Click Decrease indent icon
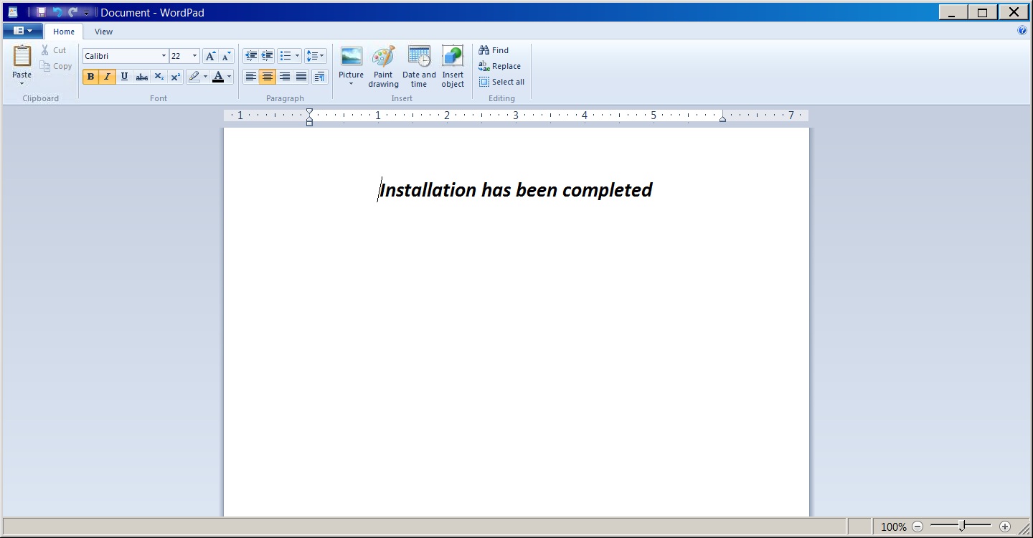Viewport: 1033px width, 538px height. point(250,56)
